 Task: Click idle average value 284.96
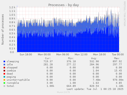point(94,65)
